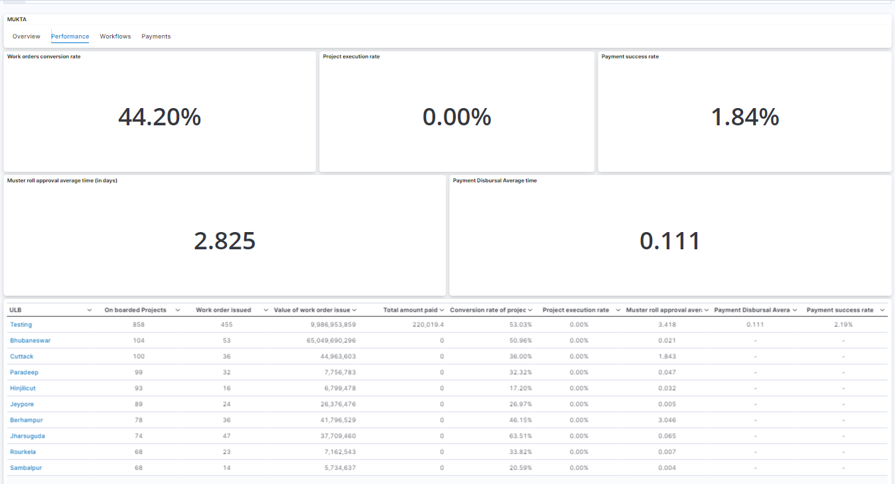The image size is (895, 484).
Task: Switch to the Workflows tab
Action: click(115, 36)
